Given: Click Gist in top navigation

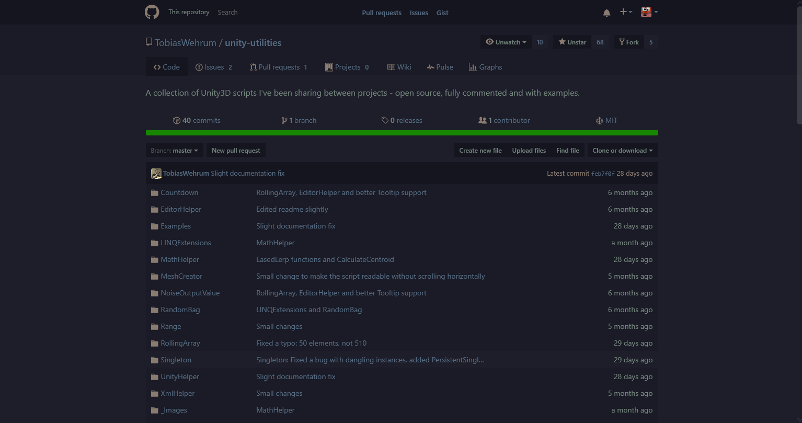Looking at the screenshot, I should (x=442, y=13).
